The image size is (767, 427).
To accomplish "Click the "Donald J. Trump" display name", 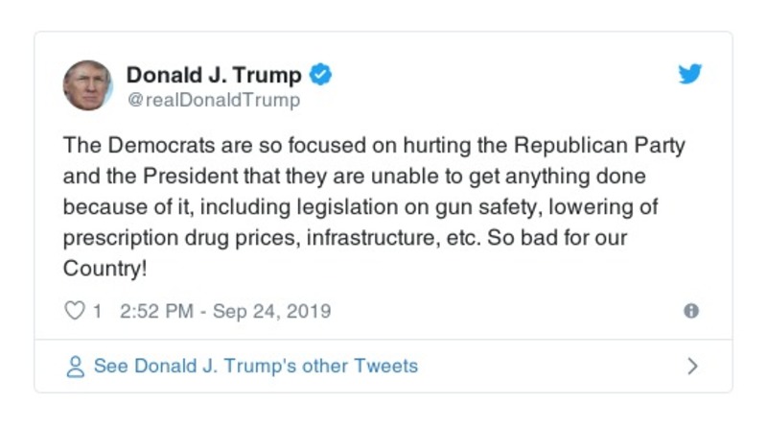I will (x=214, y=74).
